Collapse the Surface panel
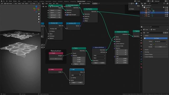 (x=156, y=36)
